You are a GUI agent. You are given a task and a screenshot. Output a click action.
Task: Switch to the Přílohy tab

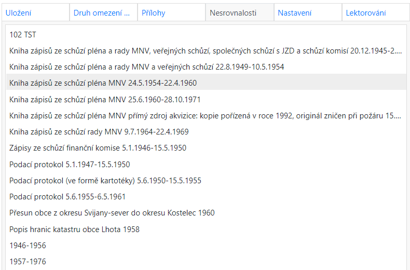[x=154, y=13]
